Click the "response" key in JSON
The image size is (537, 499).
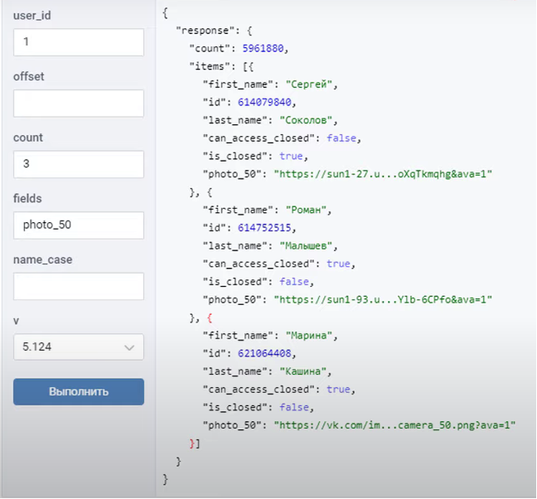[x=206, y=31]
